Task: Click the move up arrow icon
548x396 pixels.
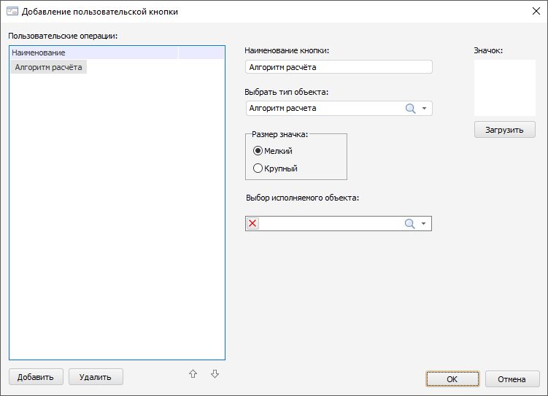Action: pyautogui.click(x=193, y=374)
